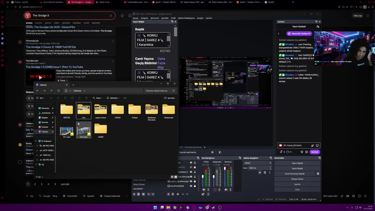The height and width of the screenshot is (211, 375).
Task: Refresh the Videolar folder view
Action: [x=59, y=91]
